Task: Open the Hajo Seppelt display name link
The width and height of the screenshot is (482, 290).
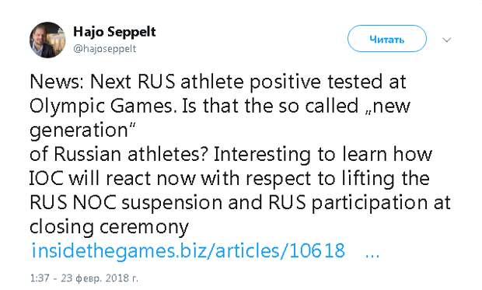Action: (114, 32)
